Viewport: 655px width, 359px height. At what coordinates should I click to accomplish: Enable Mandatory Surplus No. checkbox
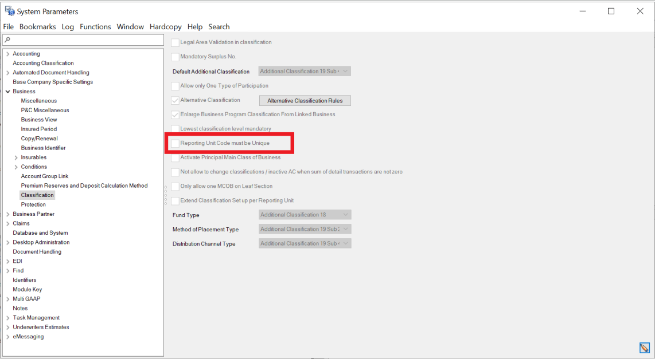(175, 57)
